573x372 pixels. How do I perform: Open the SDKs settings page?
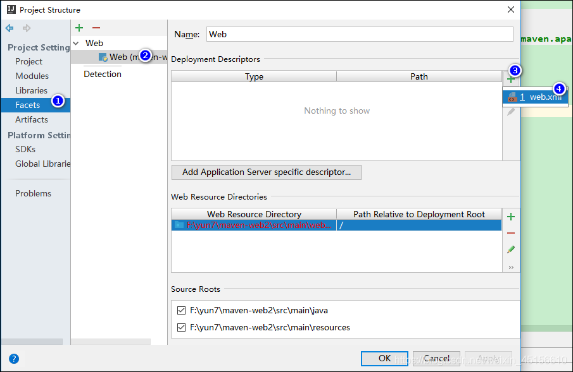point(25,149)
